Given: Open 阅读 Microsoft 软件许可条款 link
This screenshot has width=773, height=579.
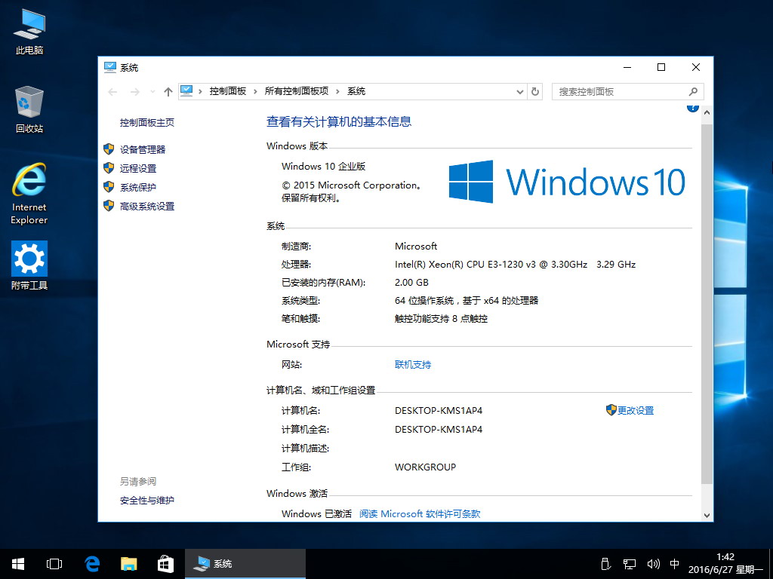Looking at the screenshot, I should [420, 514].
